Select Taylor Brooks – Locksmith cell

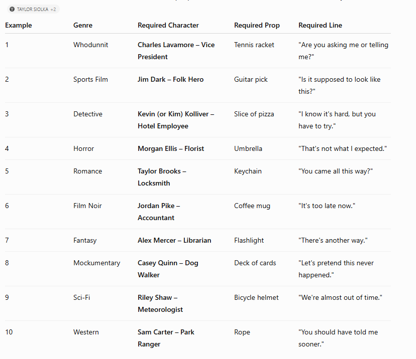click(x=162, y=177)
